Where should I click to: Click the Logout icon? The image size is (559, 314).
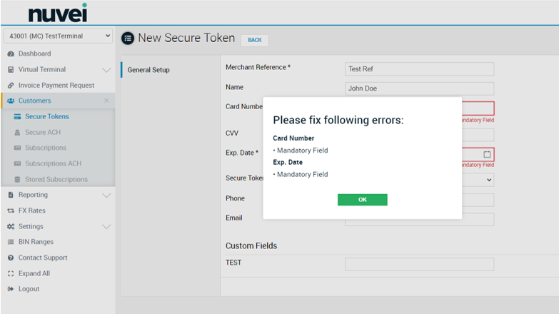(11, 290)
